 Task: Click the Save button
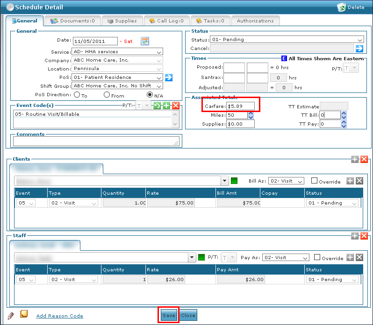(169, 315)
